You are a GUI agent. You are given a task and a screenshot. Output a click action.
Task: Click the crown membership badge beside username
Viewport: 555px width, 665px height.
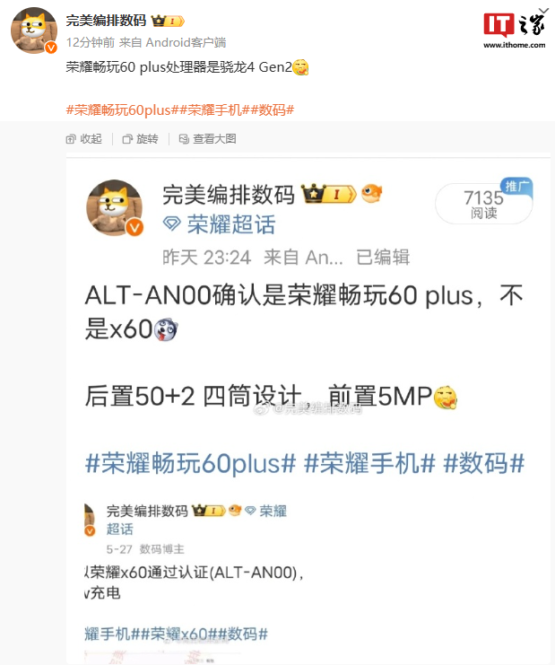click(x=169, y=21)
